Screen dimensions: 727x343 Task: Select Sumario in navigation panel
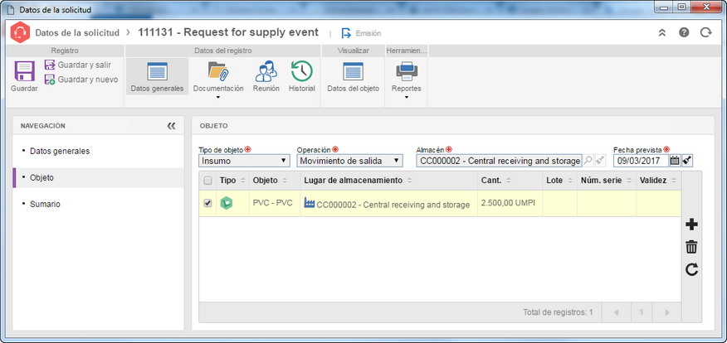45,204
